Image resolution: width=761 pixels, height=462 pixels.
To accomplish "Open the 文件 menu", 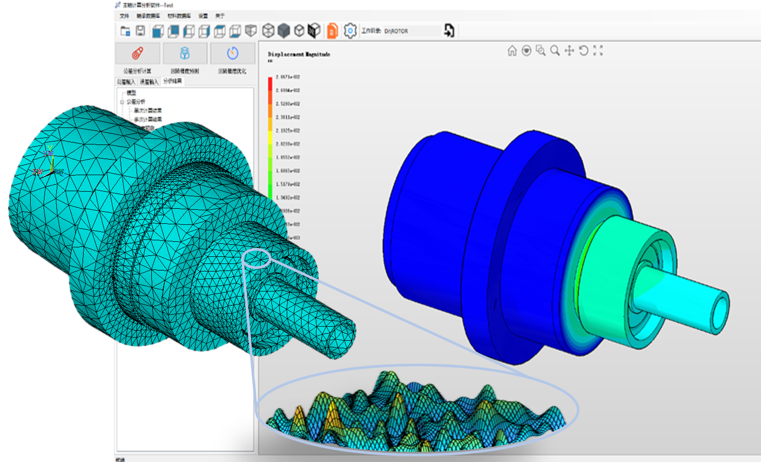I will click(123, 16).
